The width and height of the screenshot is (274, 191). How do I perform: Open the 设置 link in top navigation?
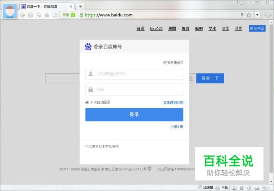[x=238, y=29]
